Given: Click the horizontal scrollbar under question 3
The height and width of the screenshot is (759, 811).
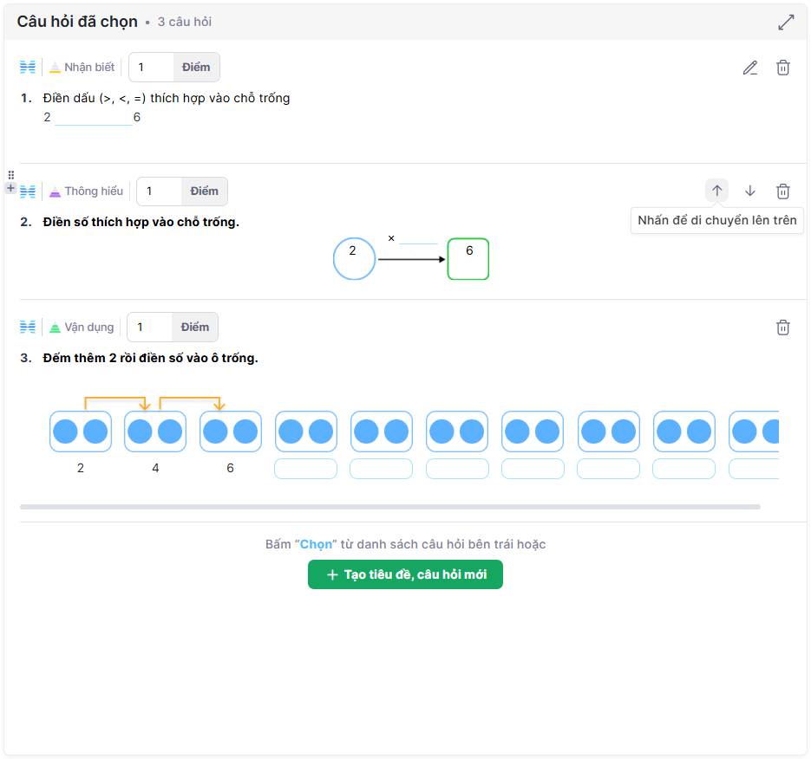Looking at the screenshot, I should (389, 507).
